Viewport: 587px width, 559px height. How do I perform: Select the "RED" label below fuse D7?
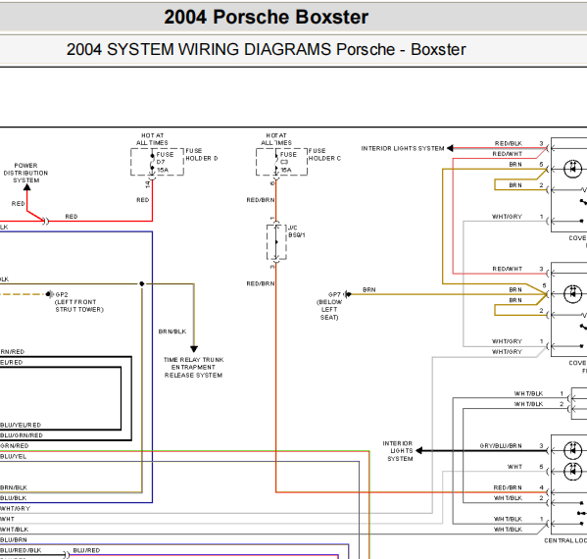143,200
